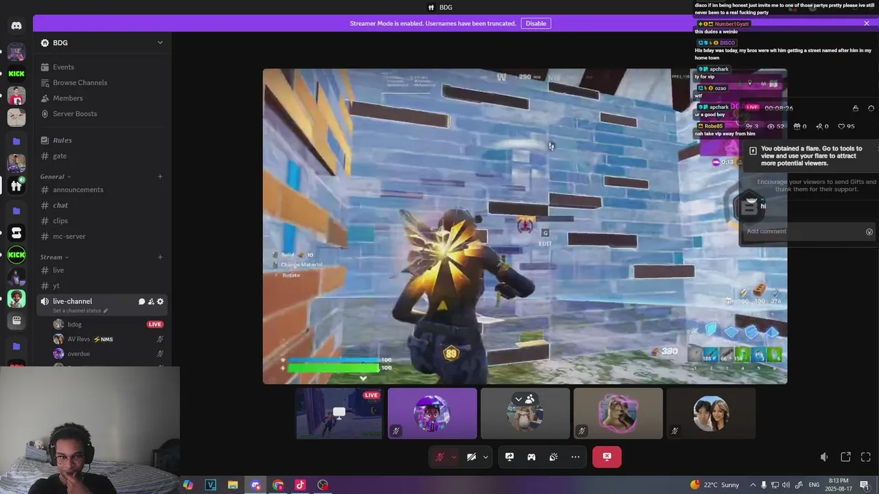879x494 pixels.
Task: Dismiss the Streamer Mode banner
Action: point(867,23)
